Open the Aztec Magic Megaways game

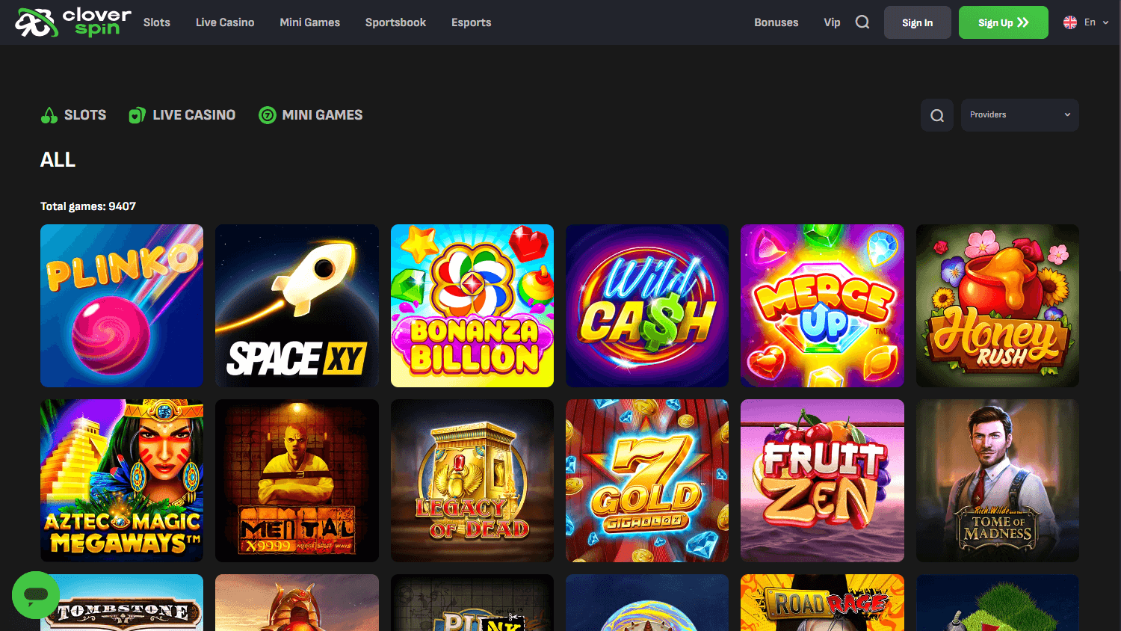click(x=122, y=481)
